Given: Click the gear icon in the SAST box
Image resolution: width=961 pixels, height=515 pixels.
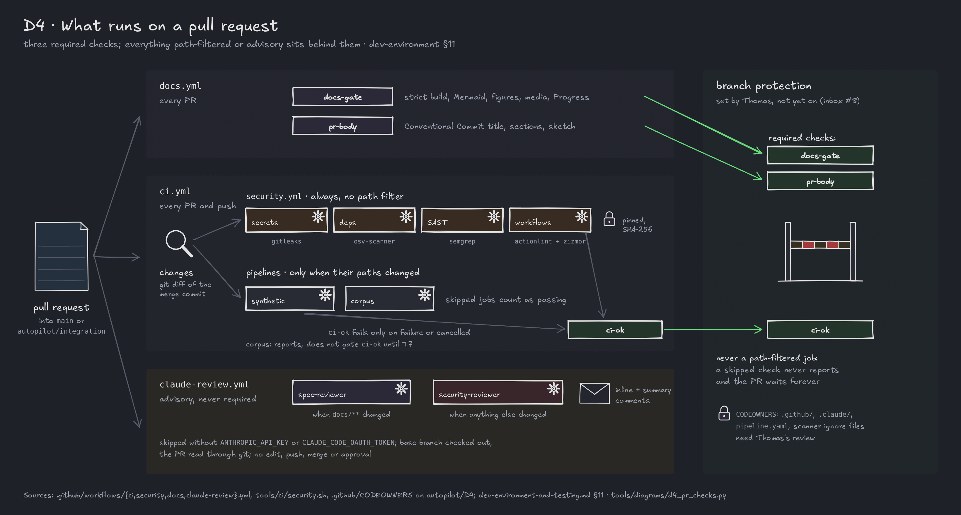Looking at the screenshot, I should pos(494,217).
